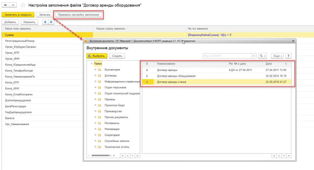Select the Валюта field row
The width and height of the screenshot is (314, 170).
coord(42,118)
